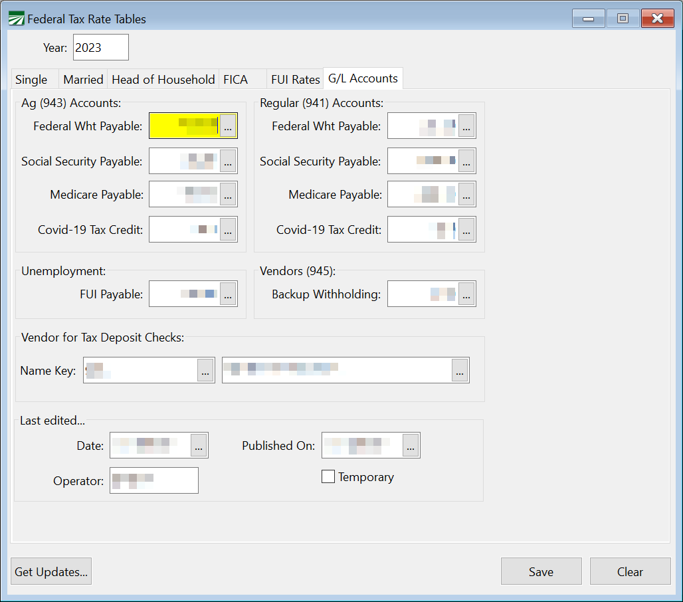Click the Year input field

pos(101,47)
